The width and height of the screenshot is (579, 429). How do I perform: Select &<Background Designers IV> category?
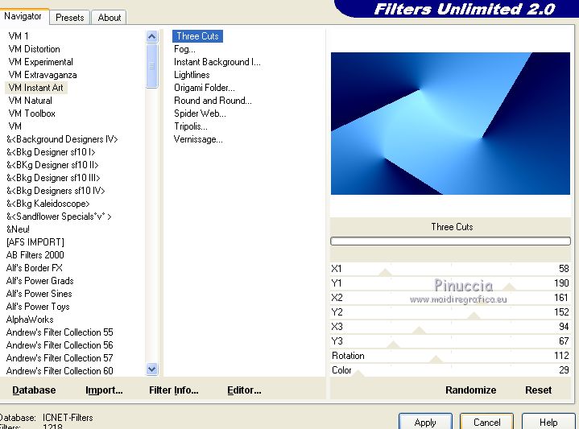62,139
